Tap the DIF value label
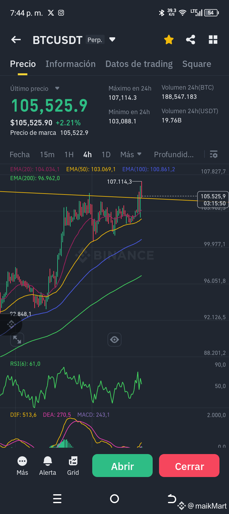 (23, 415)
